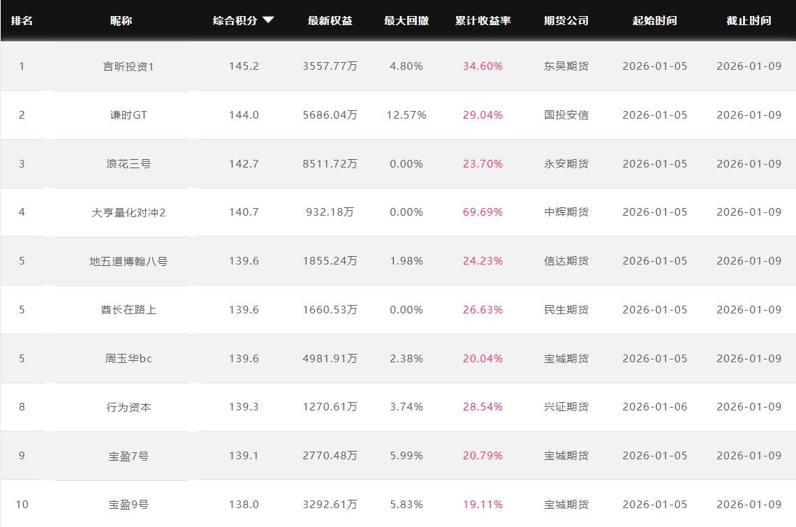Viewport: 796px width, 527px height.
Task: View details for 浪花三号
Action: click(128, 164)
